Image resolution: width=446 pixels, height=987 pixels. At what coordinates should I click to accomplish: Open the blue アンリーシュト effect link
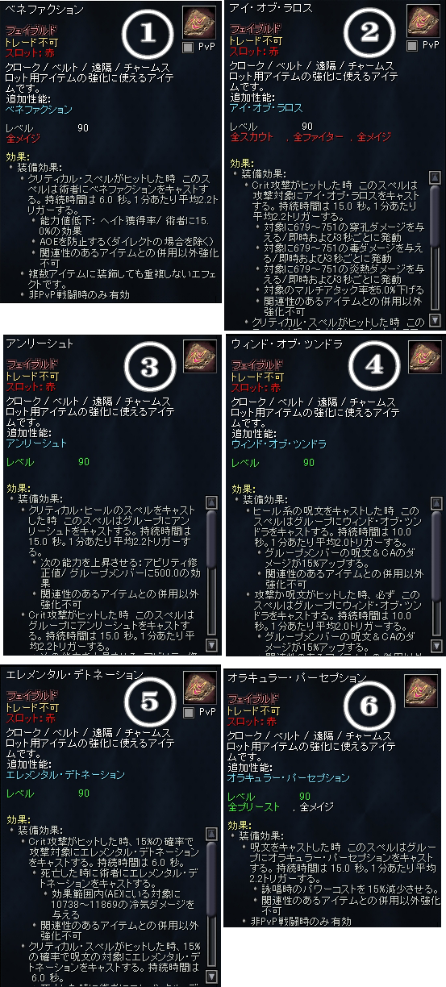point(36,442)
